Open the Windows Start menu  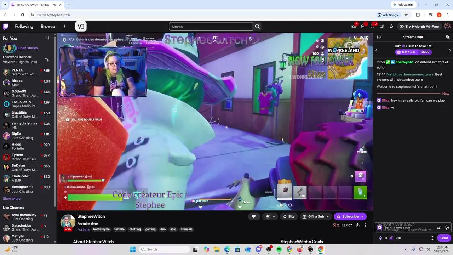133,249
